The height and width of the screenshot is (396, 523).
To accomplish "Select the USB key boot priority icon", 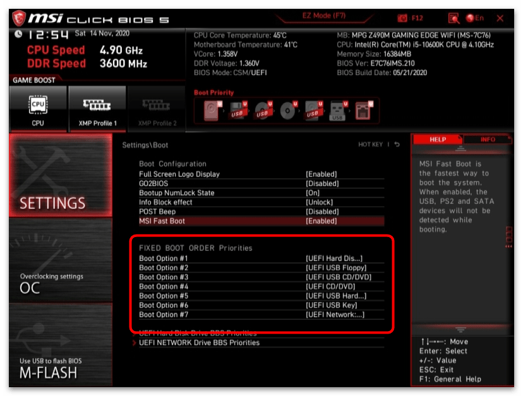I will (337, 112).
